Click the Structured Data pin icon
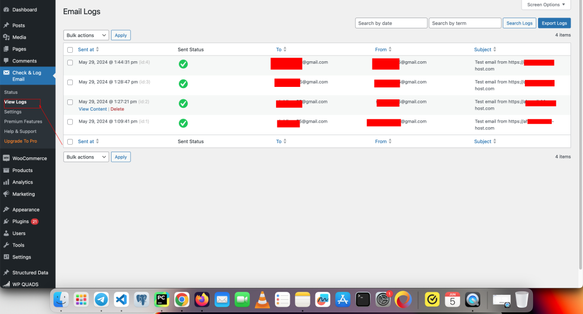 (6, 273)
